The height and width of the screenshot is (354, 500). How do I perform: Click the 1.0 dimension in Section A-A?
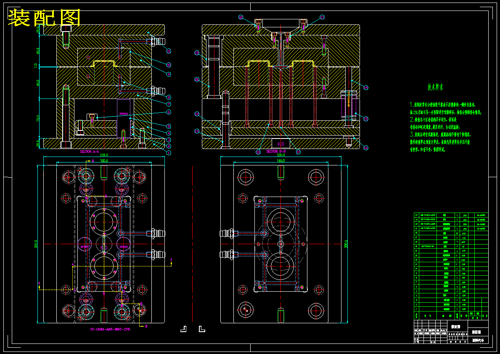[36, 65]
